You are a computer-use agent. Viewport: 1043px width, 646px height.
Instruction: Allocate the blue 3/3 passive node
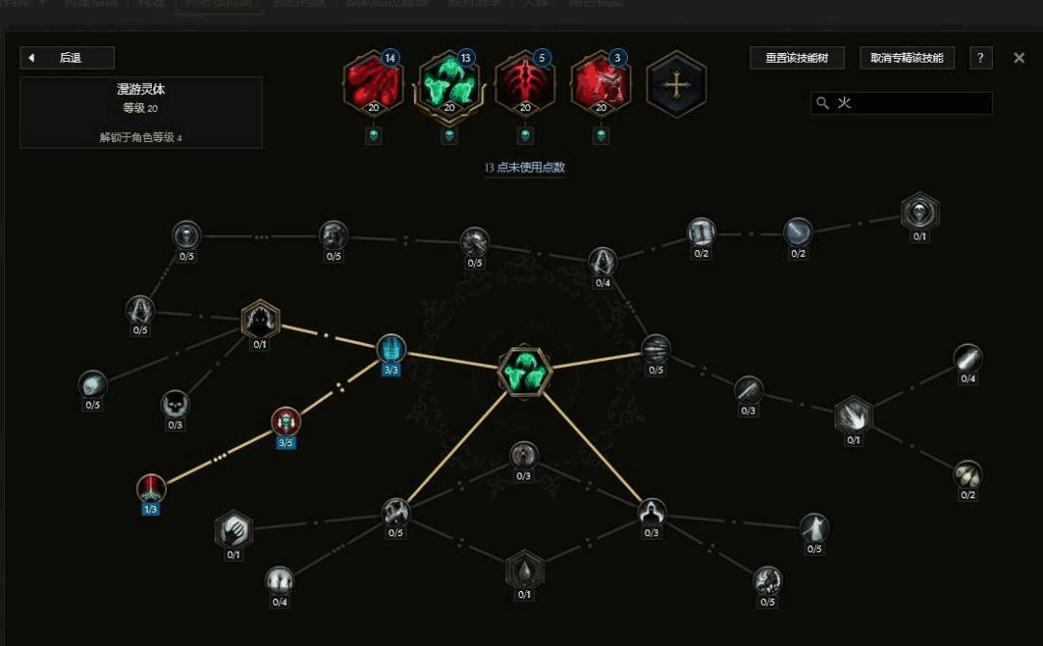[391, 349]
